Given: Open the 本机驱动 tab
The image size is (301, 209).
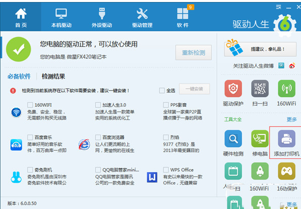Looking at the screenshot, I should (x=61, y=18).
